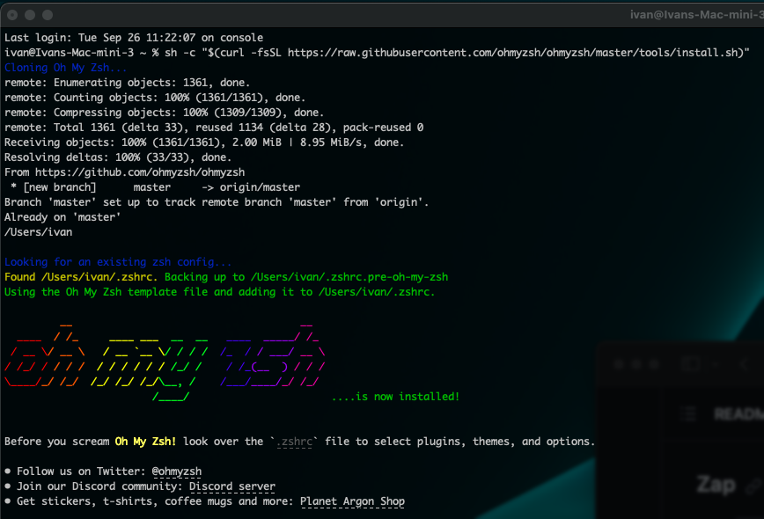Click the yellow 'Found /Users/ivan/.zshrc.' text
This screenshot has width=764, height=519.
[81, 277]
